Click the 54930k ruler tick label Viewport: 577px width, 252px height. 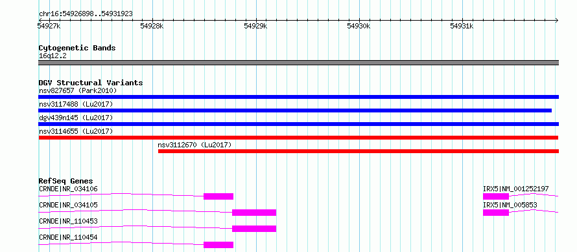coord(359,26)
